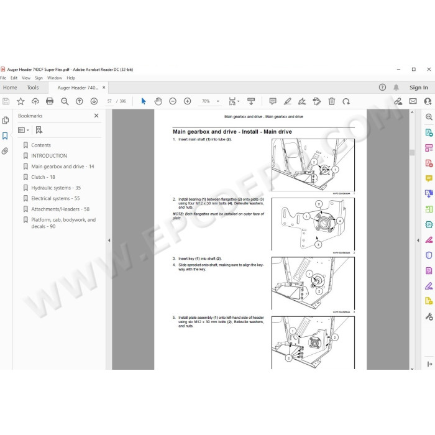This screenshot has width=435, height=435.
Task: Jump to Attachments/Headers - 58 bookmark
Action: pos(60,209)
